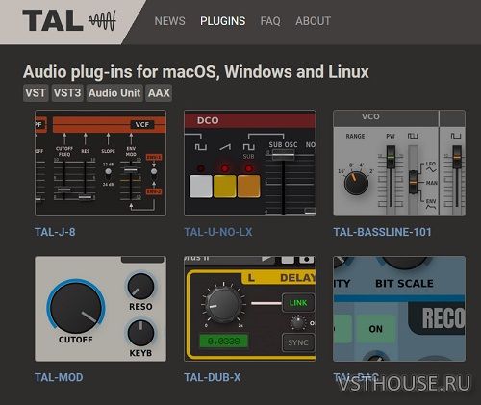Follow the TAL-MOD link

point(59,377)
